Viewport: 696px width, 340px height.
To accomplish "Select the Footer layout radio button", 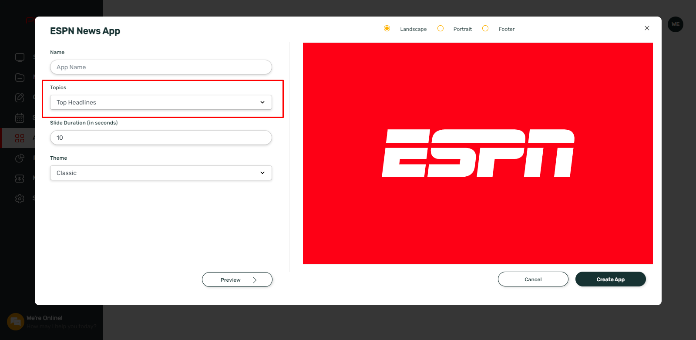I will (x=485, y=28).
